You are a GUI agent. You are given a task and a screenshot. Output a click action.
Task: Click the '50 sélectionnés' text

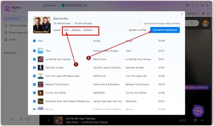pyautogui.click(x=62, y=23)
